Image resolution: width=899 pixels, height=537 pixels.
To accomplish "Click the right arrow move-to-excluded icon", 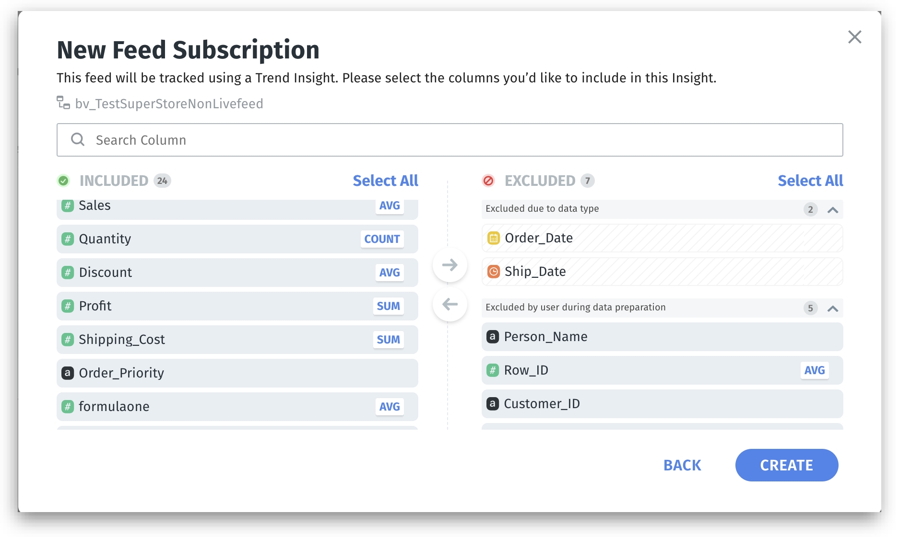I will 449,265.
